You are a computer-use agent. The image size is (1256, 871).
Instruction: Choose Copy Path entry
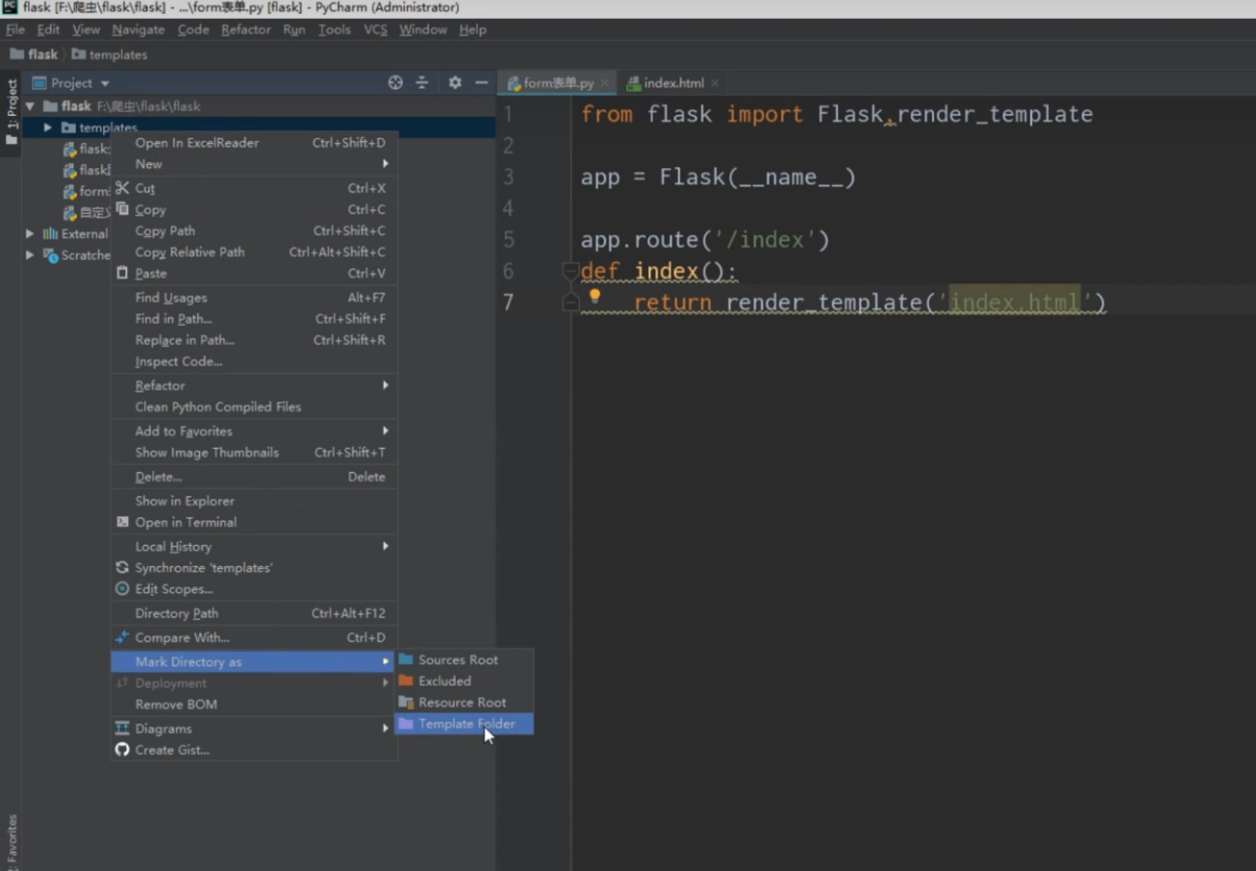coord(254,231)
